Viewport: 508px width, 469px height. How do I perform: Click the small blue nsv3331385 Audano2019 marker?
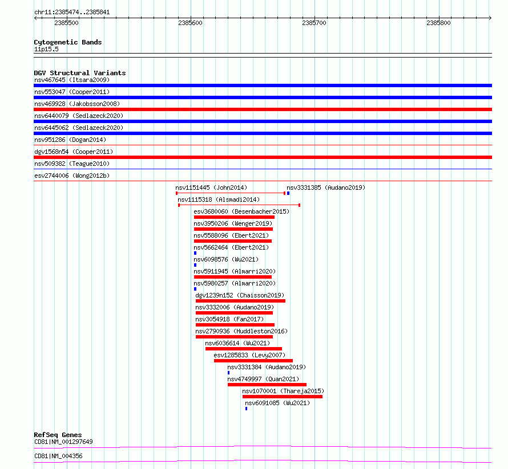[x=288, y=193]
